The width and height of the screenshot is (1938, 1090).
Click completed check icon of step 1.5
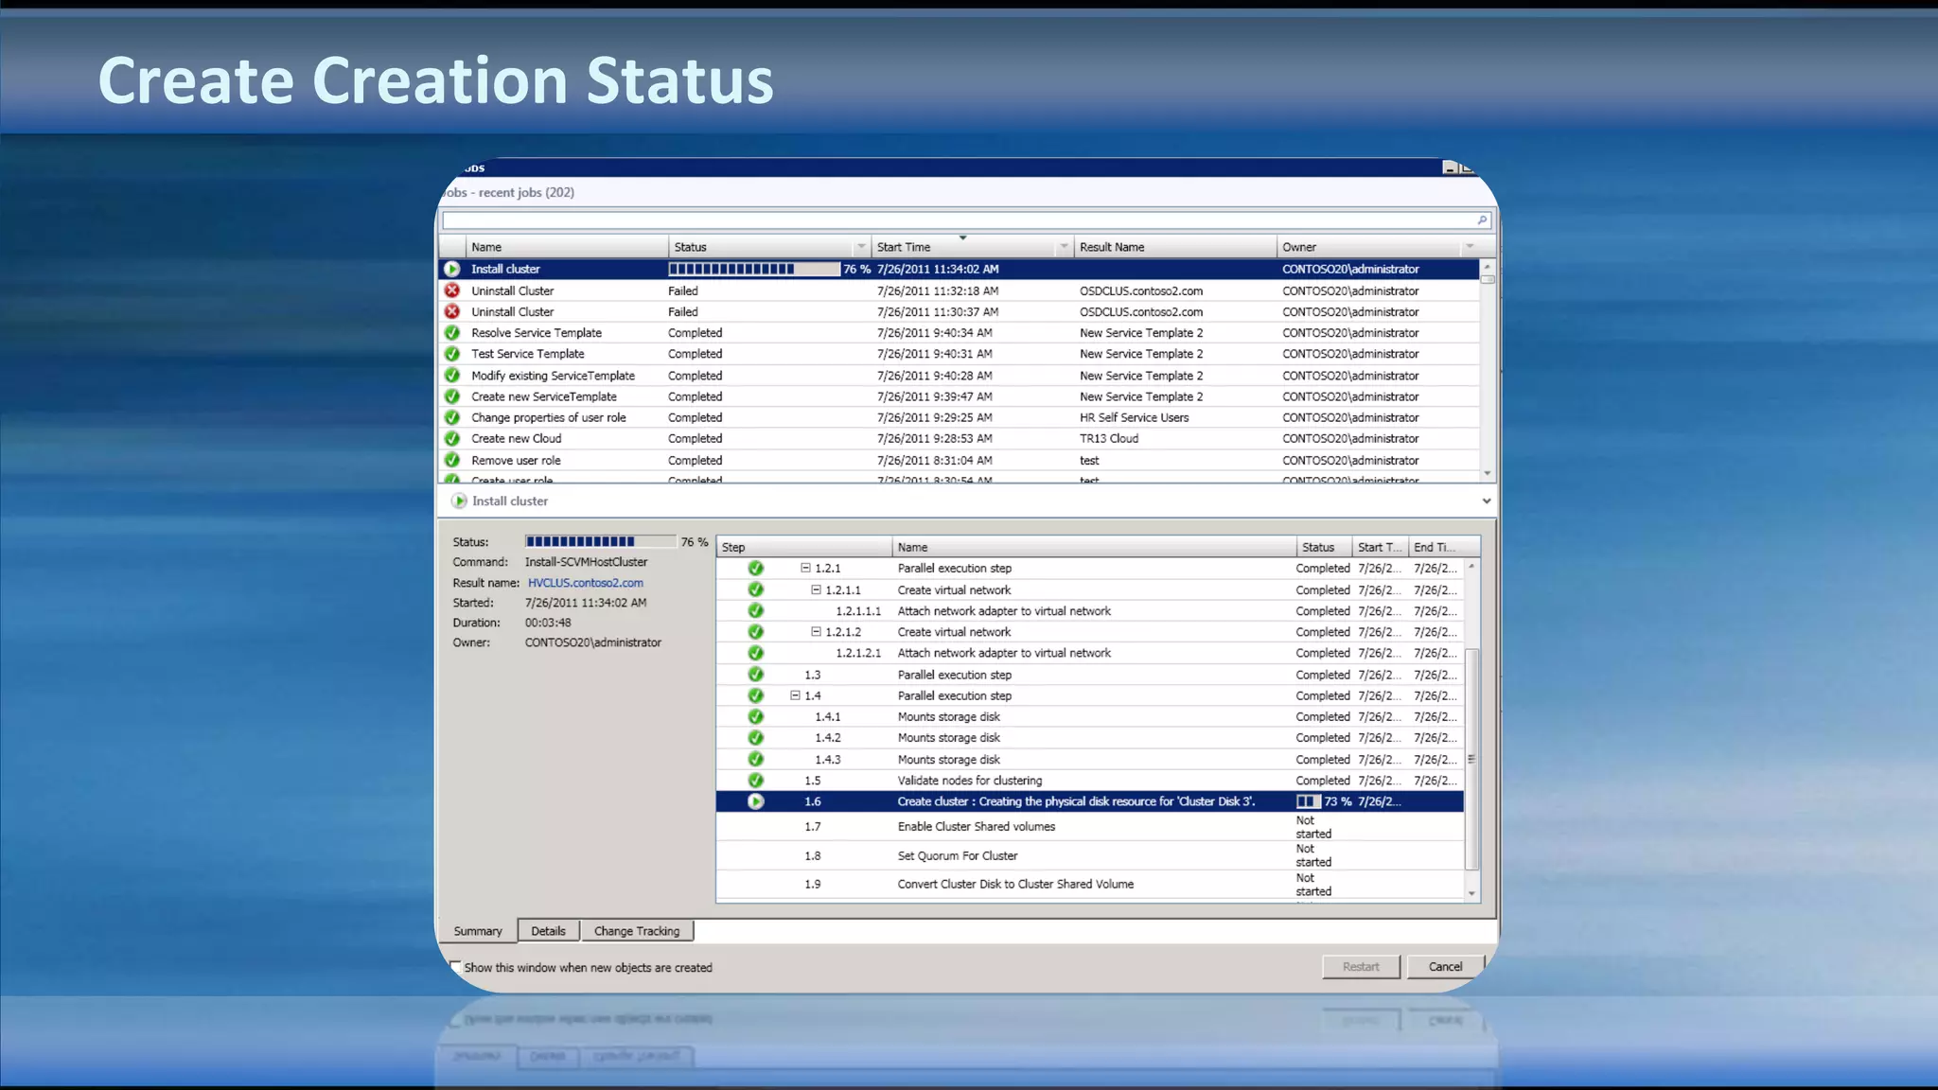click(x=755, y=781)
